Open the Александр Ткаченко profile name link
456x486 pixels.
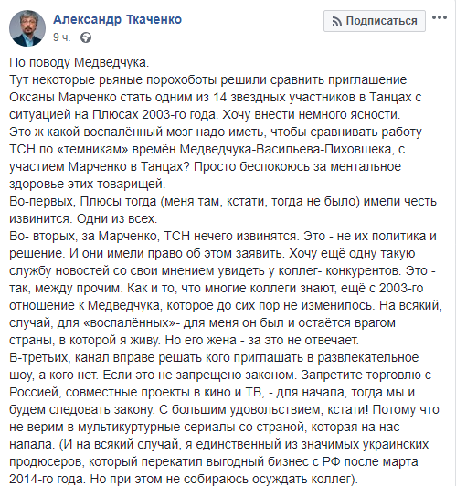[x=118, y=19]
